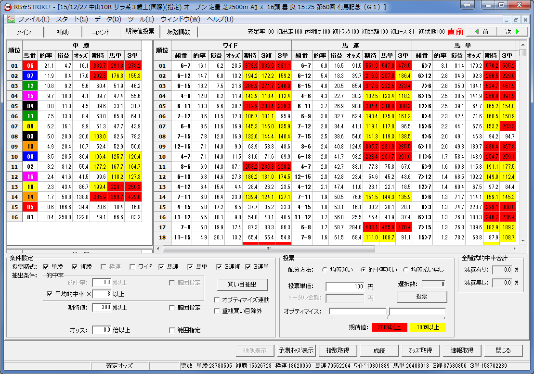Toggle the 単勝 bet type checkbox

pos(46,267)
